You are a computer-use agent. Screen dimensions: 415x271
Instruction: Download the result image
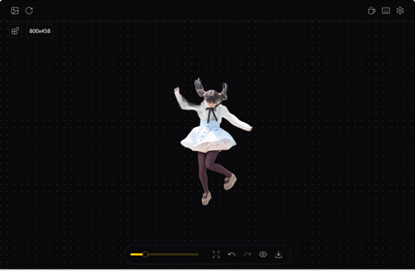tap(279, 254)
